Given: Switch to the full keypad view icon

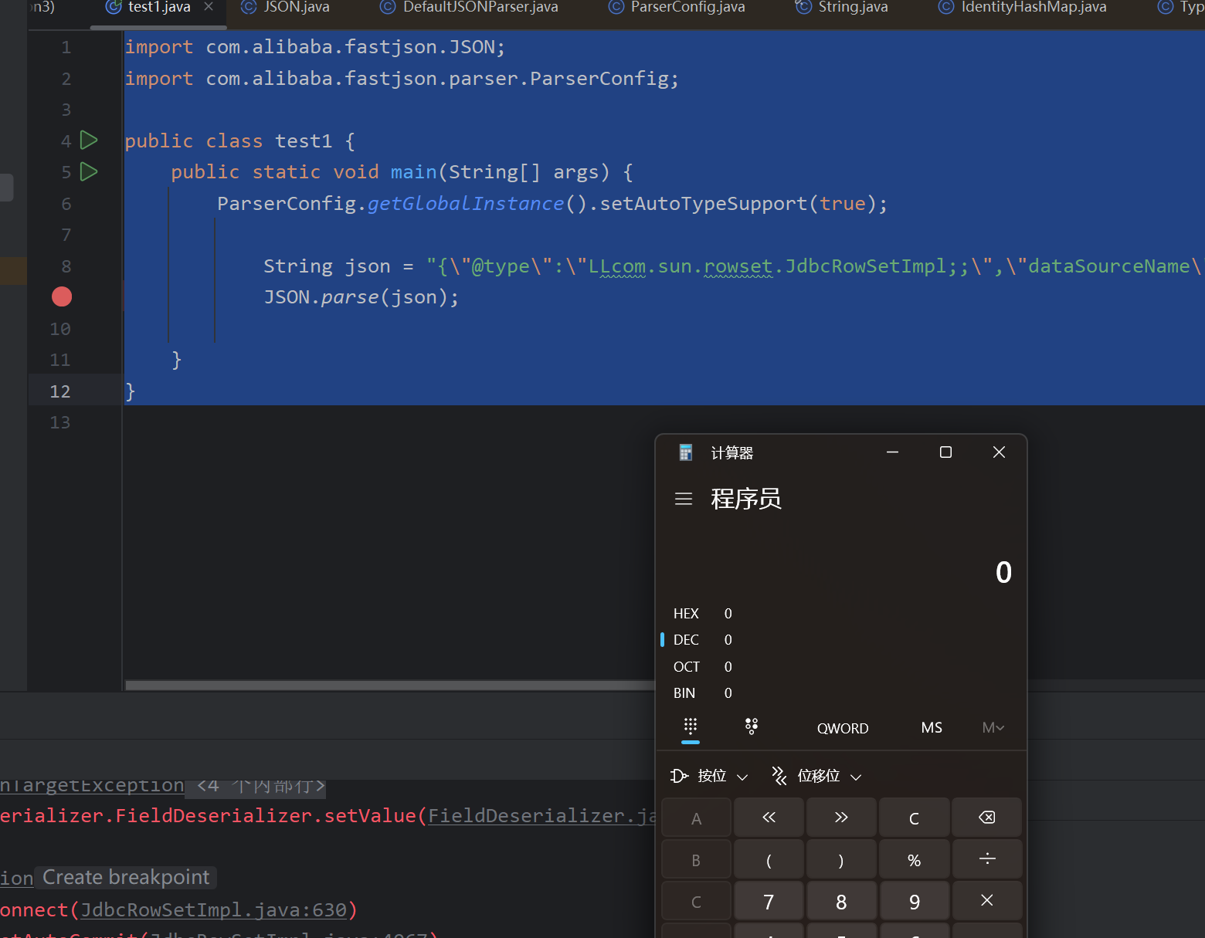Looking at the screenshot, I should click(691, 726).
